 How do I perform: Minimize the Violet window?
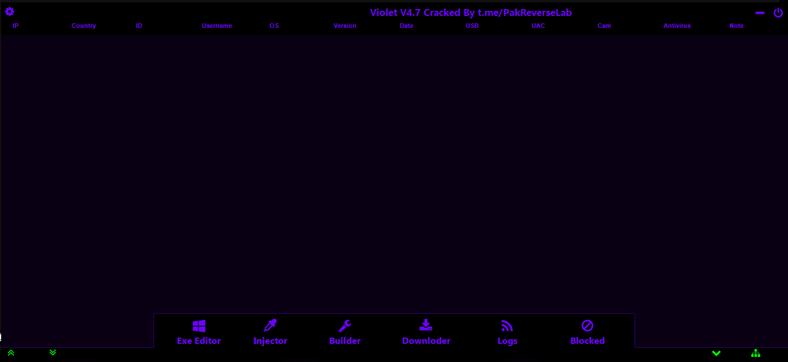pyautogui.click(x=760, y=13)
